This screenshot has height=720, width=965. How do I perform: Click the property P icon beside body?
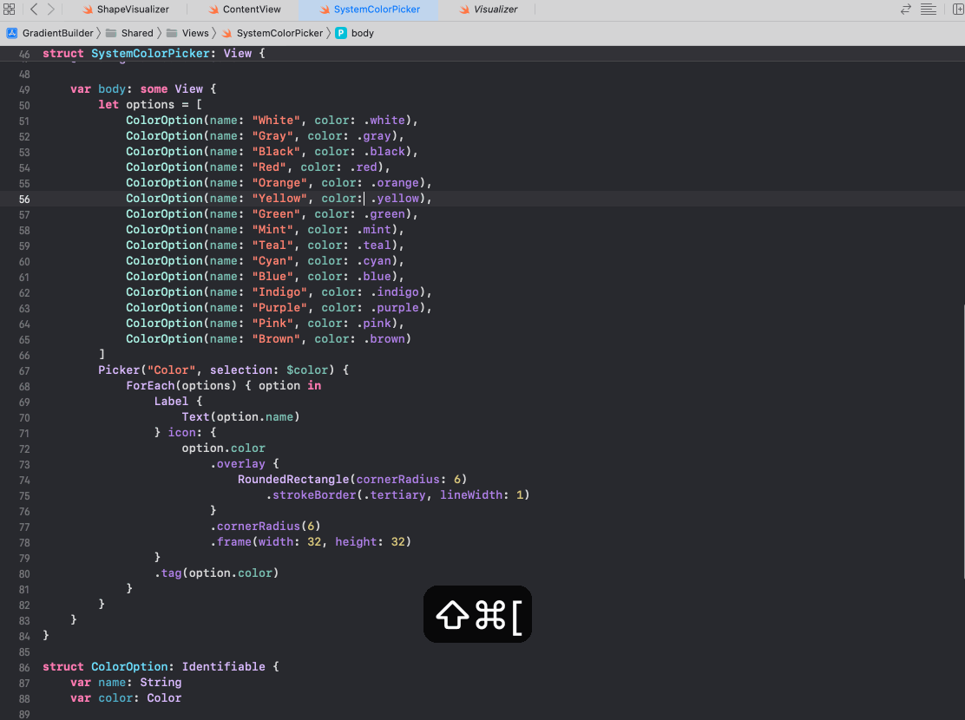coord(341,33)
